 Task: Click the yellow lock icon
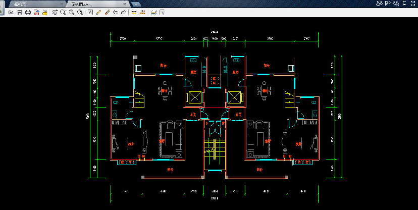tap(44, 12)
